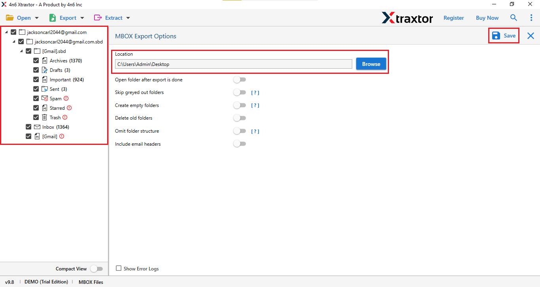Click the export Location path field
The width and height of the screenshot is (540, 287).
(233, 64)
